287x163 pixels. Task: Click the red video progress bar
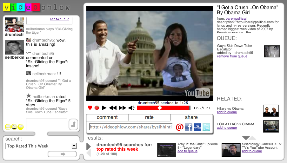[164, 108]
